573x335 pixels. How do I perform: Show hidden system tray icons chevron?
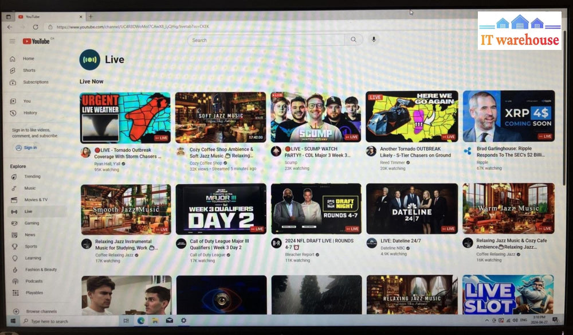[x=487, y=320]
